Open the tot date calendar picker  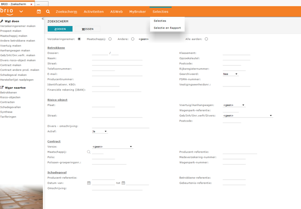click(x=123, y=183)
